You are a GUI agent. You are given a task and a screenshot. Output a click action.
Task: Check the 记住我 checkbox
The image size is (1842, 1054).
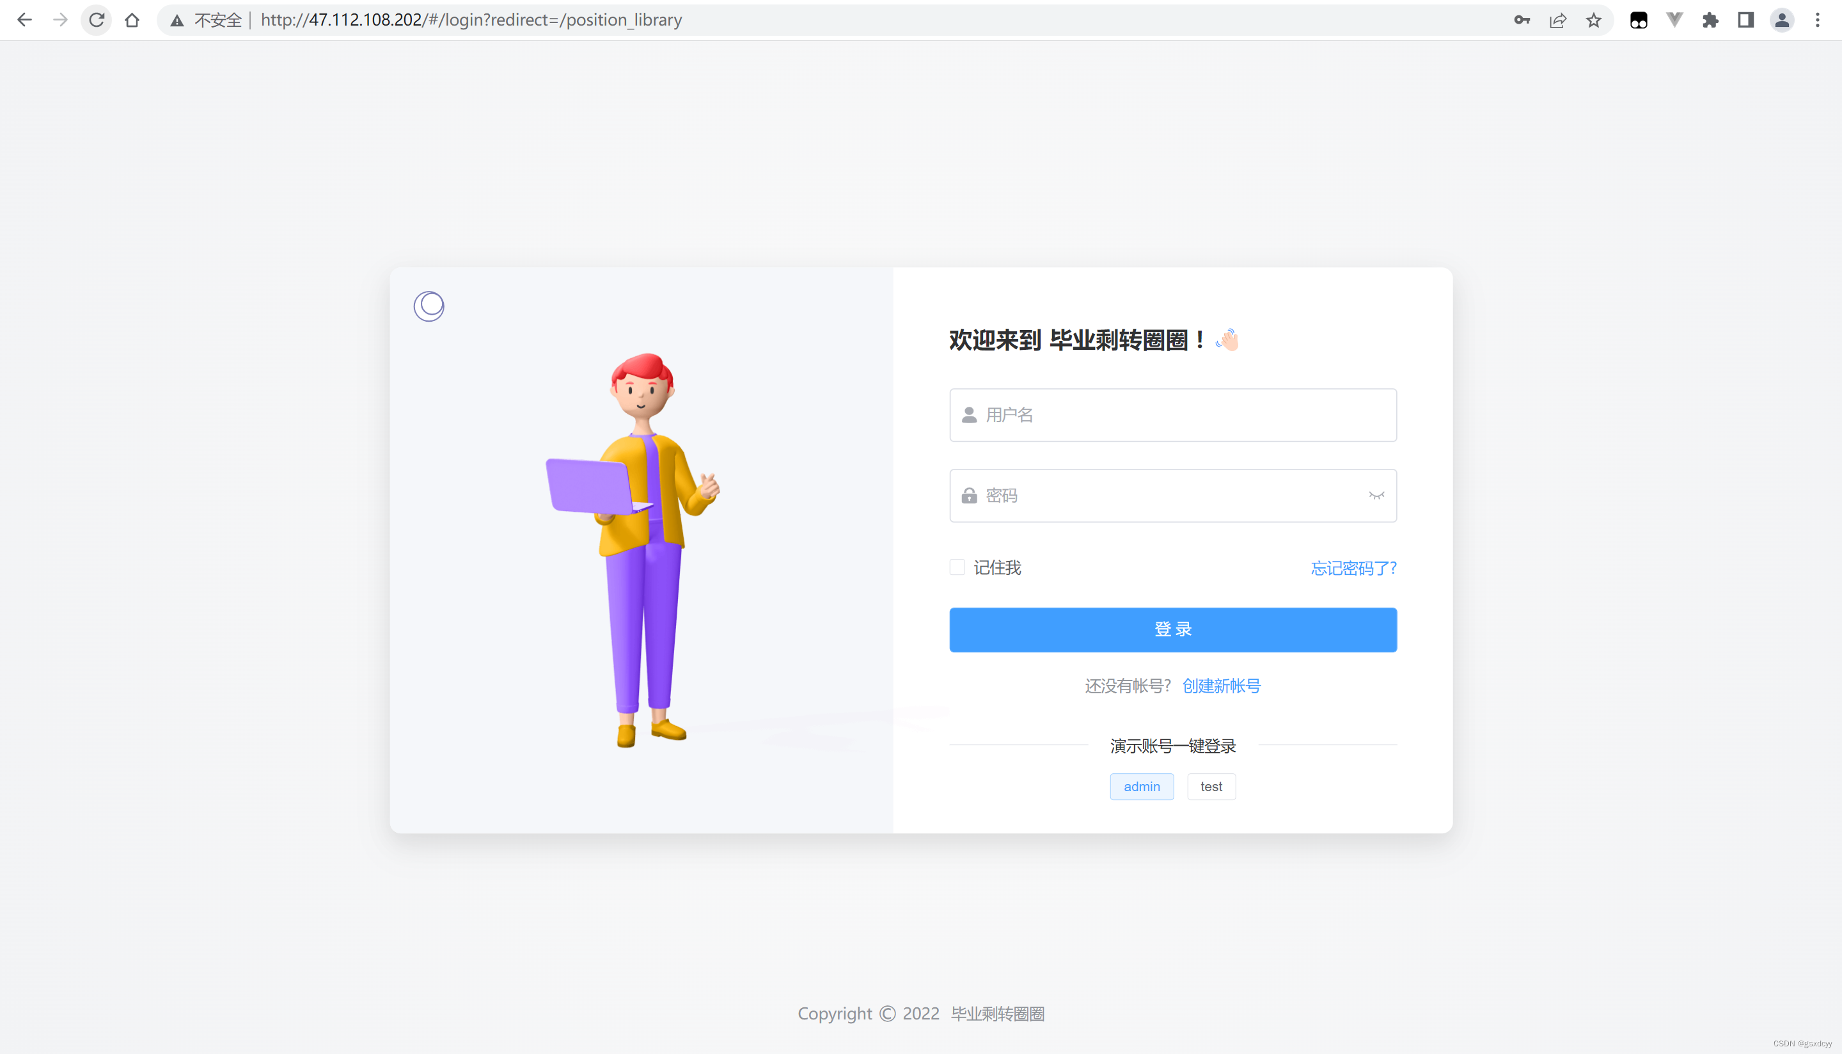point(957,567)
